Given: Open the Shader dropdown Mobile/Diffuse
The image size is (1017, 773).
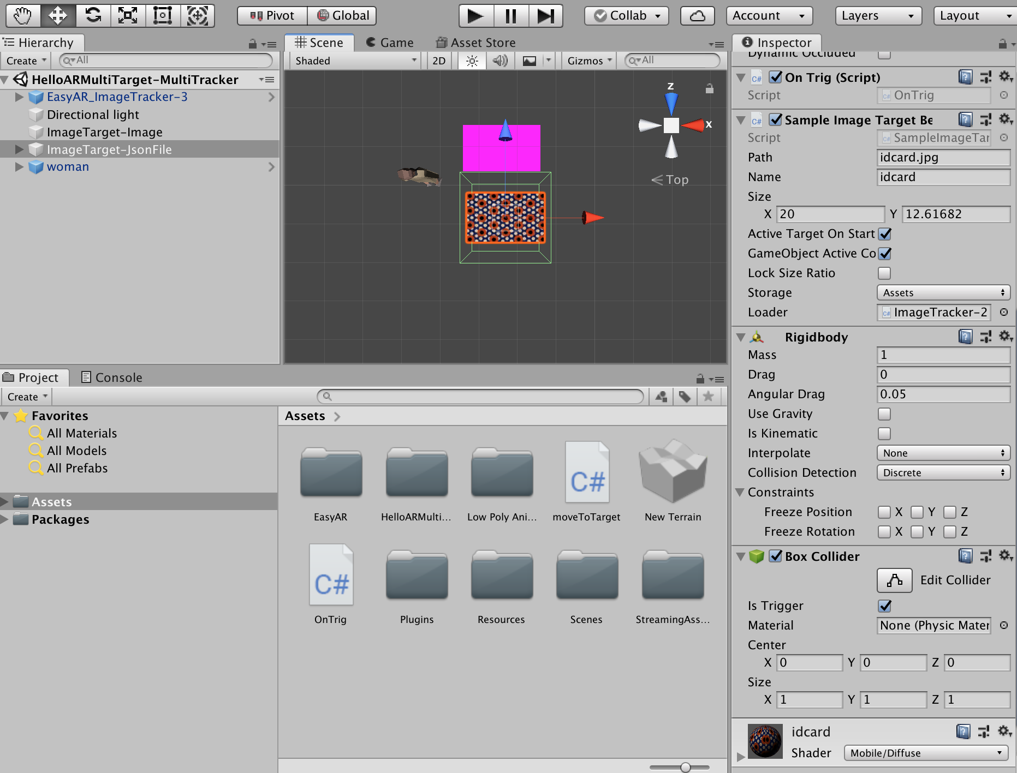Looking at the screenshot, I should [x=926, y=753].
